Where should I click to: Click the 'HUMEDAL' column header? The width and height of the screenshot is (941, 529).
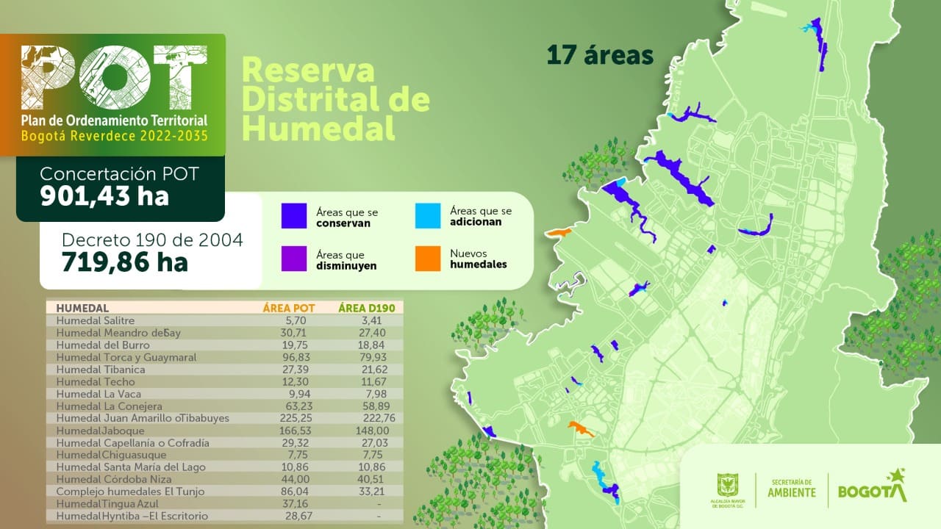tap(82, 308)
